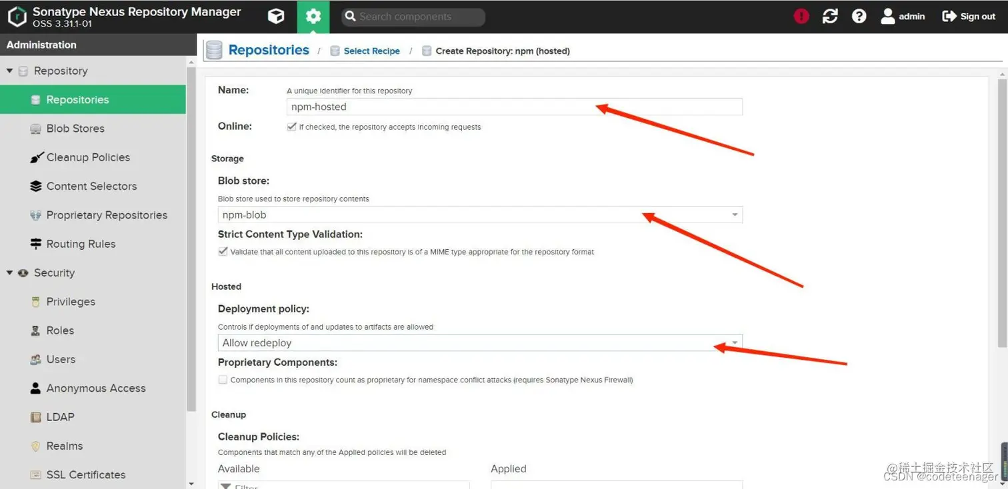Click the Users group icon
The width and height of the screenshot is (1008, 489).
coord(36,359)
